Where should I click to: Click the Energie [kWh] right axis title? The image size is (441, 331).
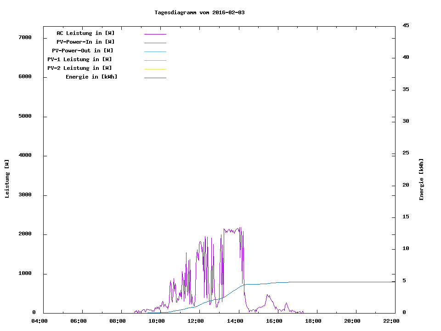(x=421, y=179)
